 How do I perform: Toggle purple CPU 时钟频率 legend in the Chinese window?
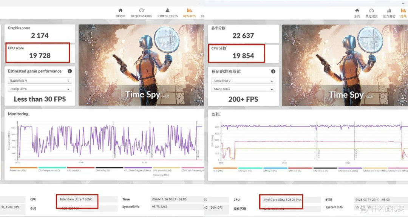point(350,170)
